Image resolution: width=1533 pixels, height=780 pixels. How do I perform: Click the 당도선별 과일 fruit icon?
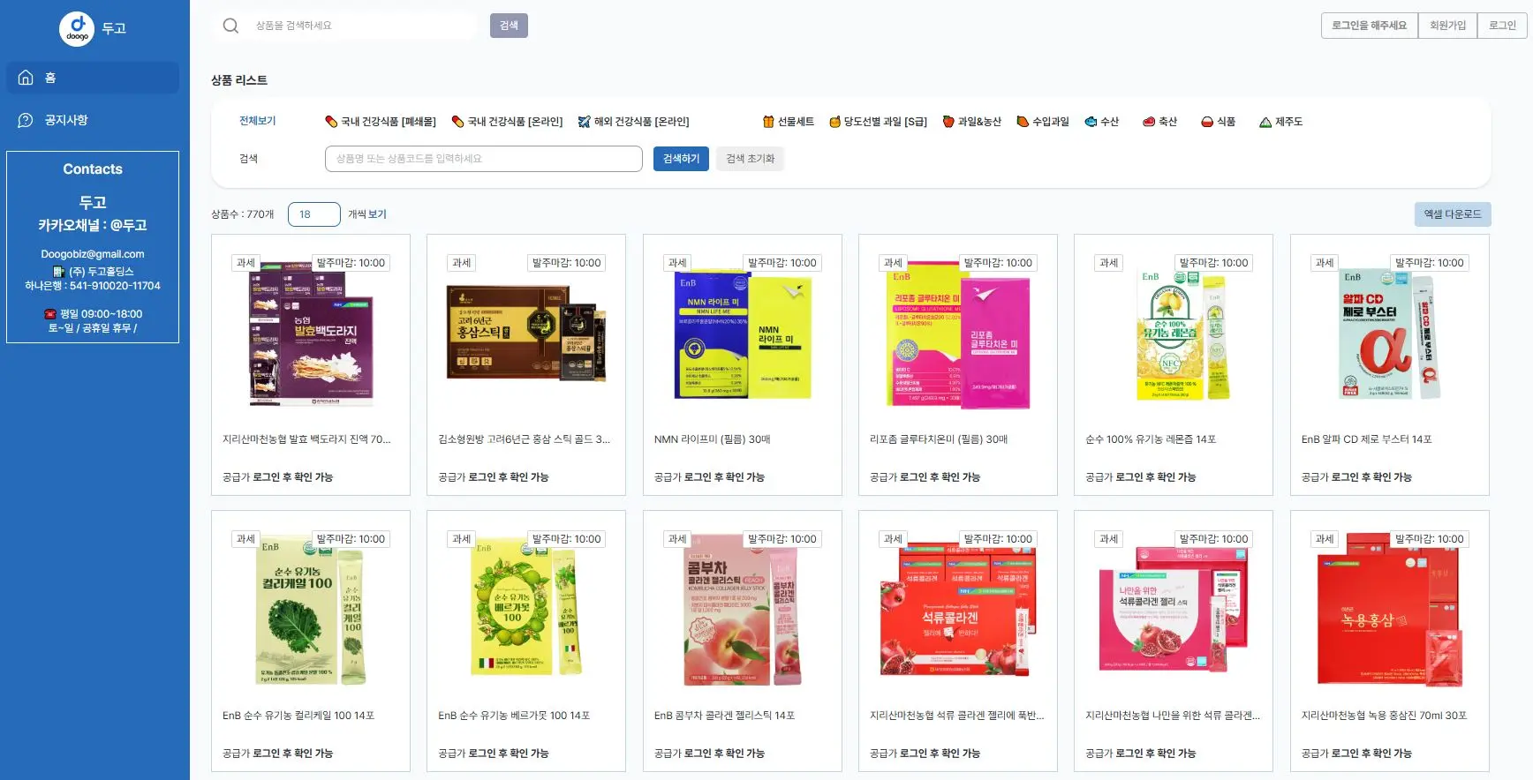click(x=834, y=122)
